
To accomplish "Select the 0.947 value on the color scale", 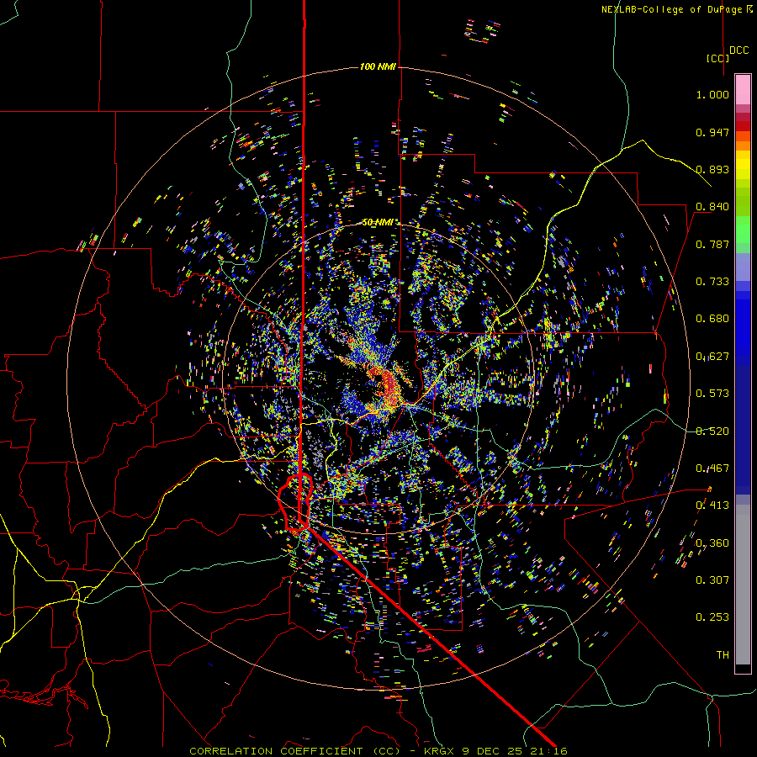I will [x=712, y=132].
